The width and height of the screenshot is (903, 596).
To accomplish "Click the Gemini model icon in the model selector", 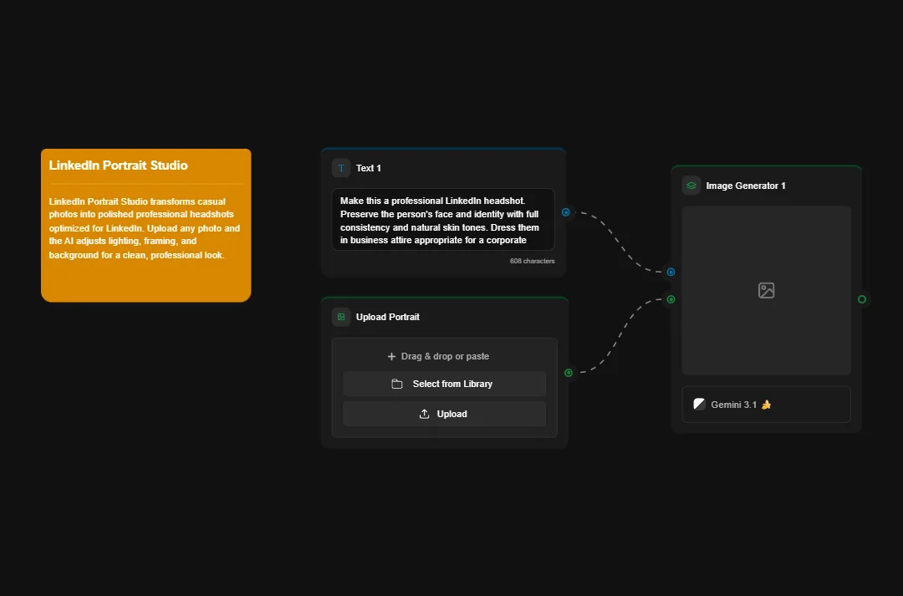I will (x=700, y=404).
